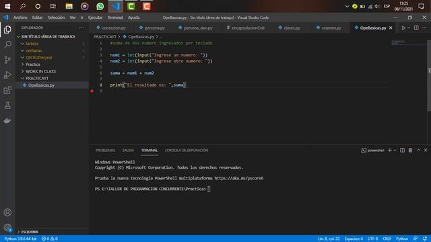This screenshot has height=242, width=431.
Task: Open Explorer panel More Actions ellipsis
Action: coord(81,28)
